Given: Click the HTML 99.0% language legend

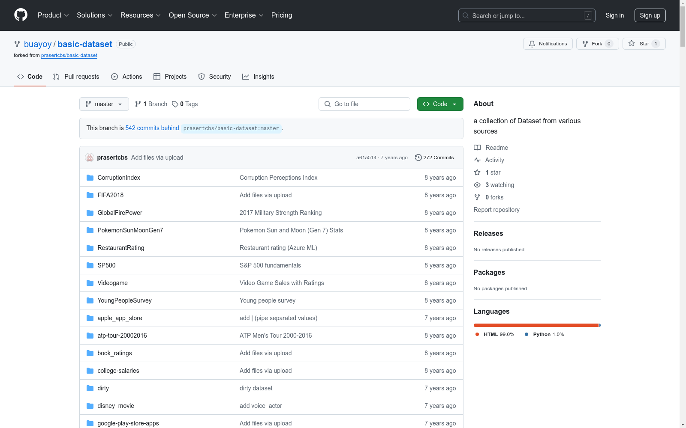Looking at the screenshot, I should [x=495, y=334].
